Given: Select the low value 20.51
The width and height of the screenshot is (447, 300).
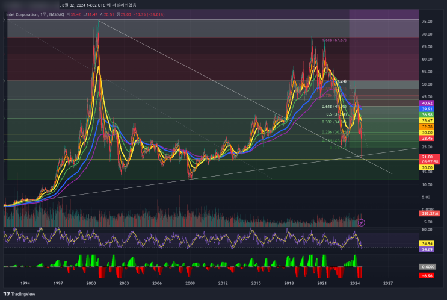Looking at the screenshot, I should point(109,14).
